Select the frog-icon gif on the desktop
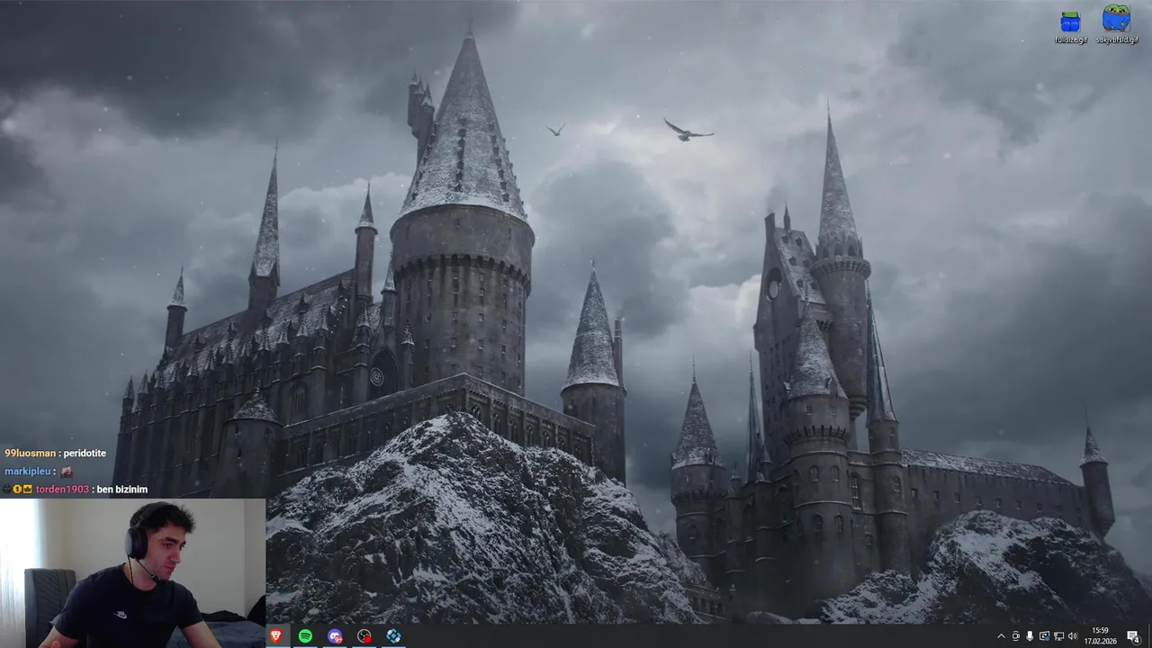Screen dimensions: 1152x648 point(1116,25)
